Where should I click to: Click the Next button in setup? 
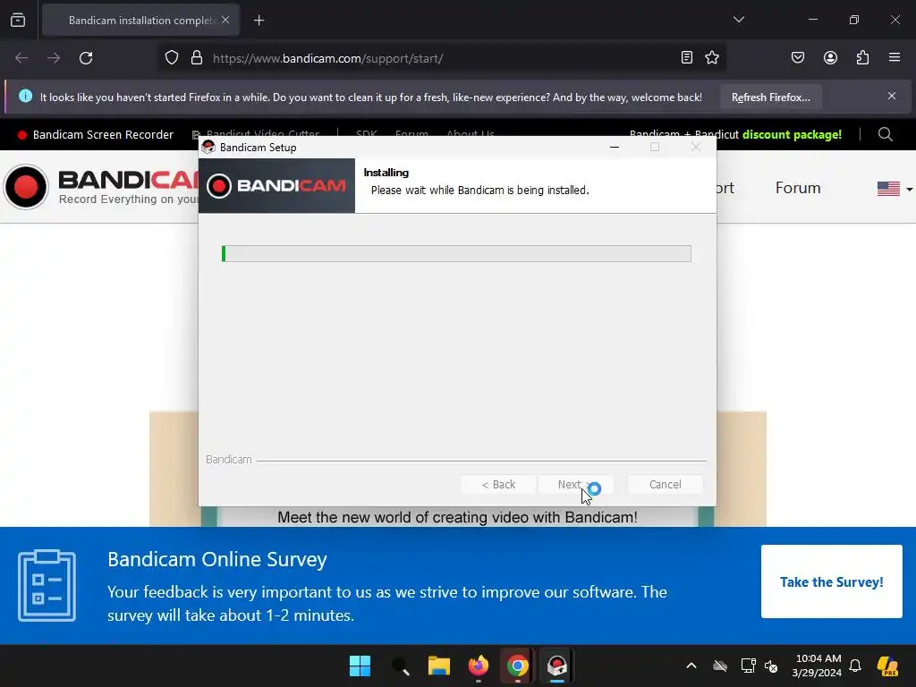[575, 484]
